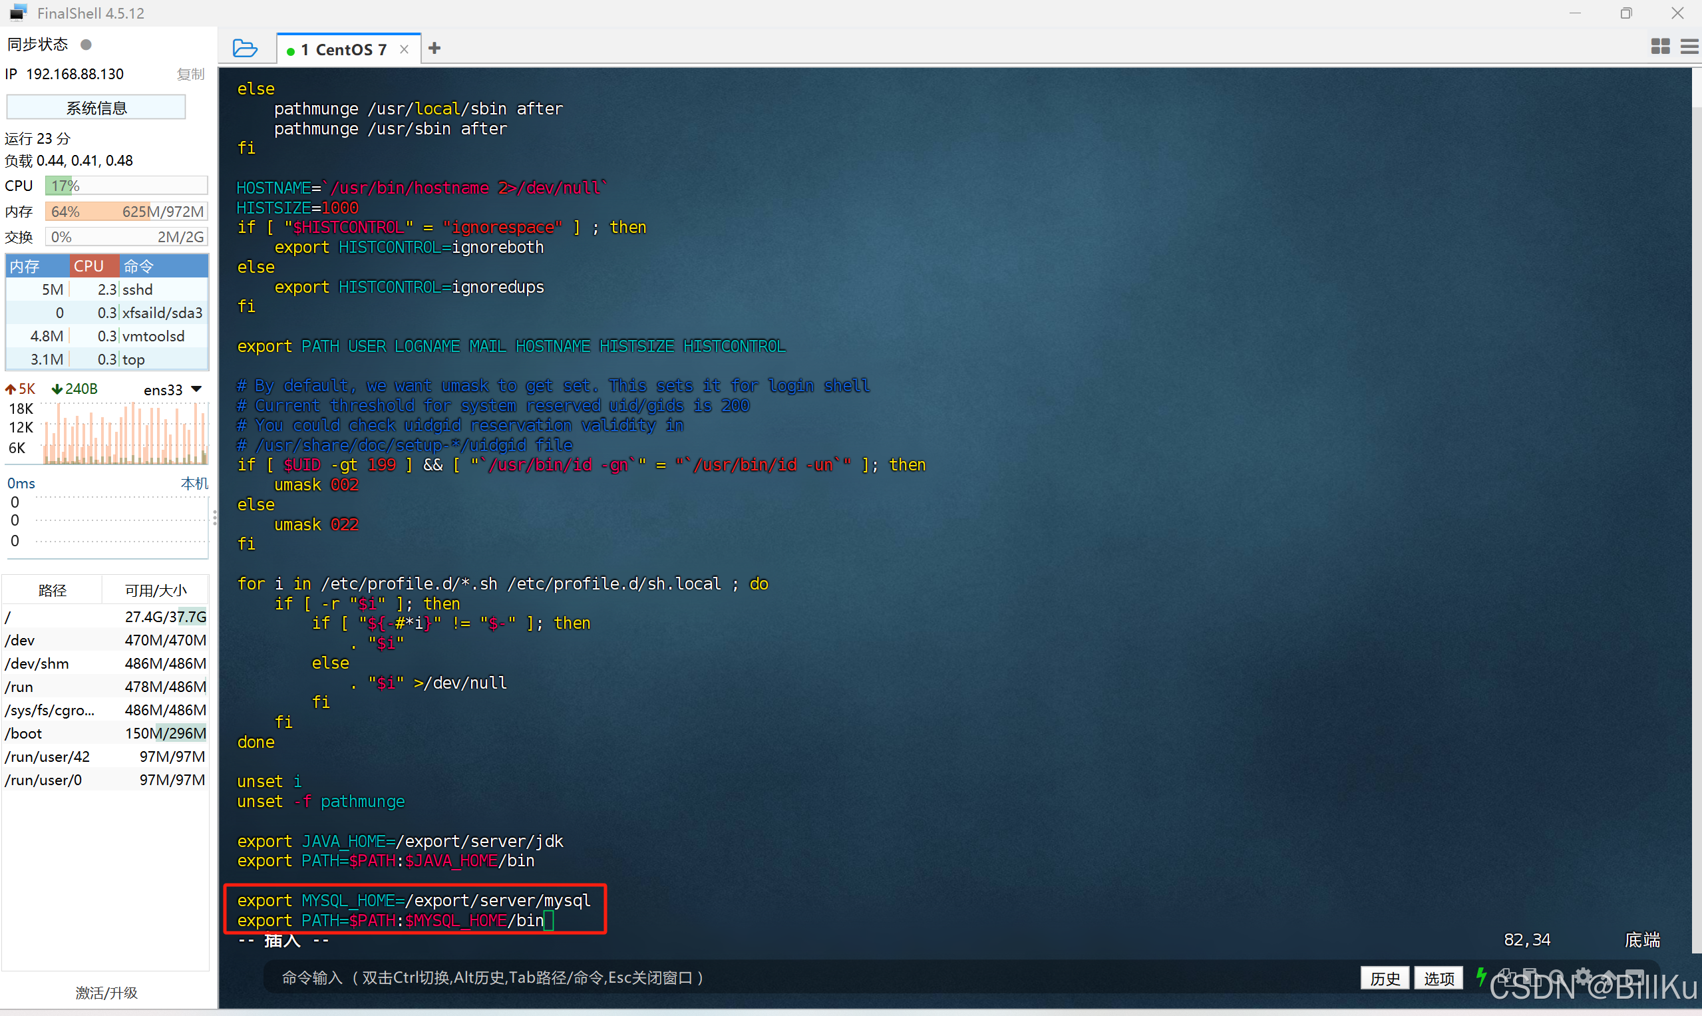Click the memory usage bar showing 64%

[x=126, y=212]
